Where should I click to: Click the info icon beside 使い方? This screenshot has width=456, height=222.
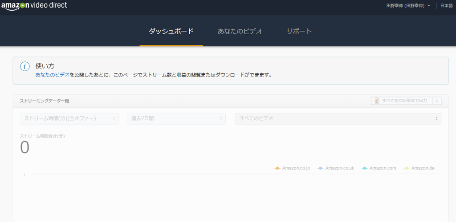(x=25, y=67)
